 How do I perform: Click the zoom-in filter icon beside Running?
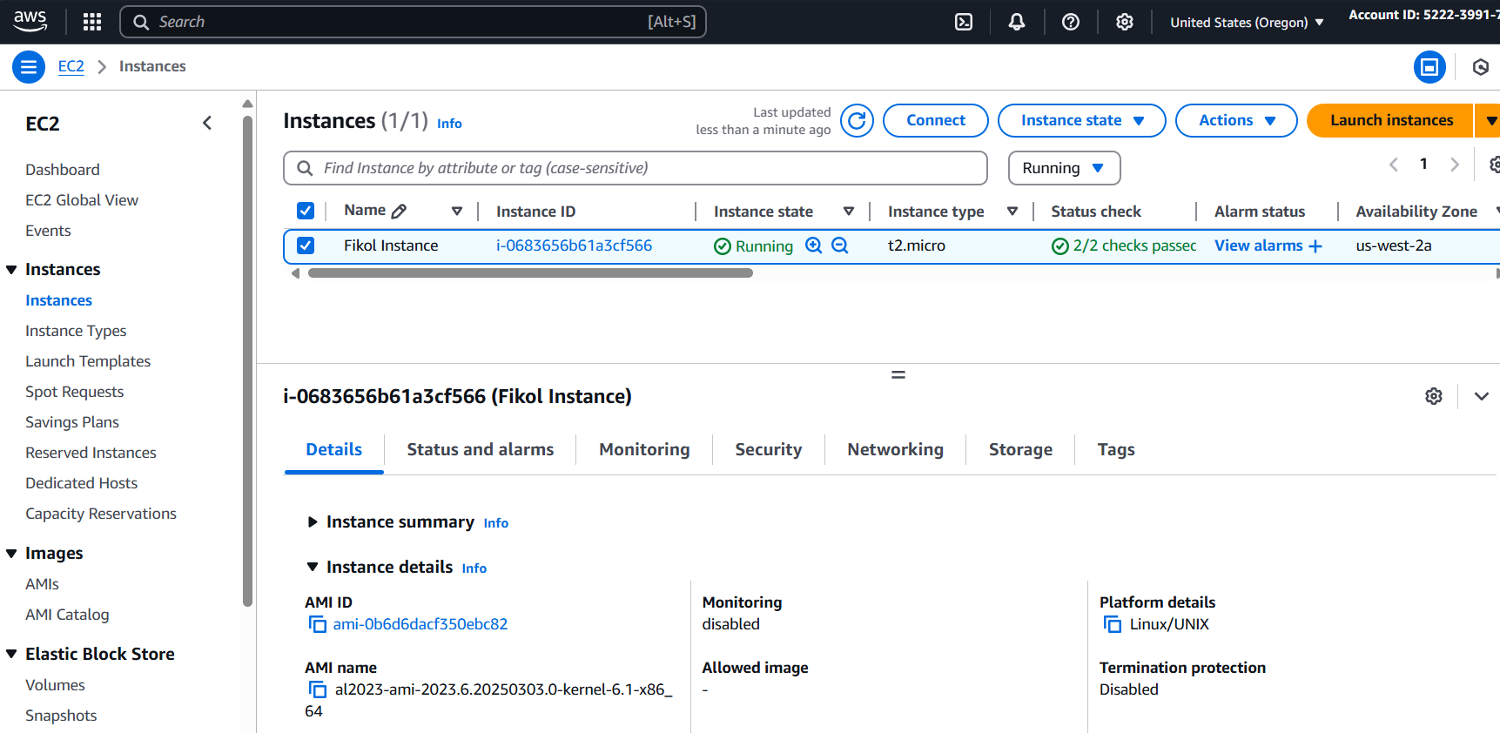point(814,245)
